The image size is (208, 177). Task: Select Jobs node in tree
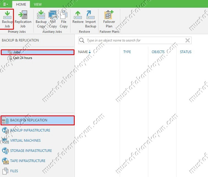(x=37, y=52)
